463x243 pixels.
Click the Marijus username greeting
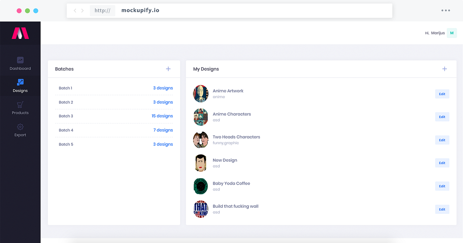pos(438,33)
